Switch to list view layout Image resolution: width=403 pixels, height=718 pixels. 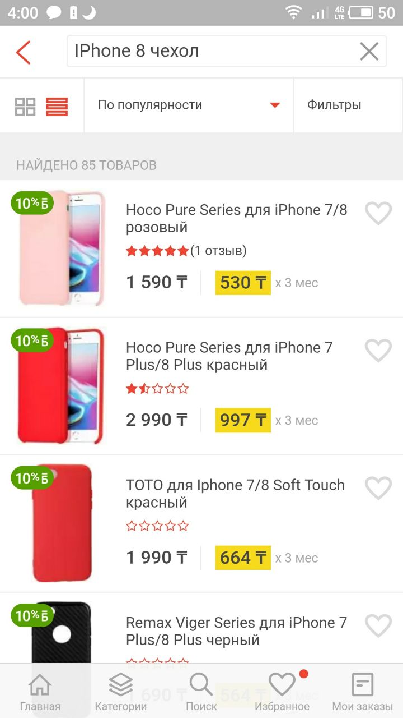pos(57,106)
